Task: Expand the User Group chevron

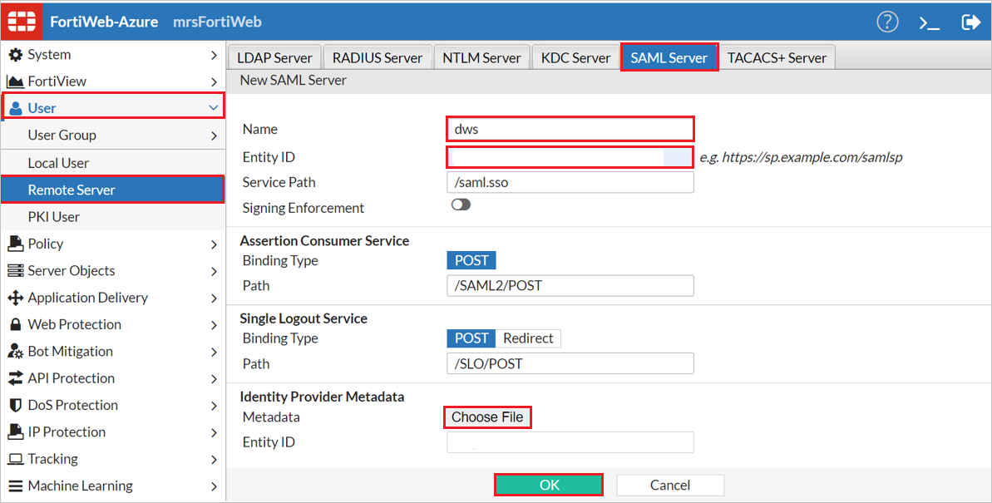Action: [214, 136]
